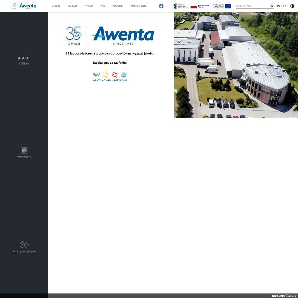Open the KARIERA menu item
The width and height of the screenshot is (298, 298).
click(x=56, y=6)
